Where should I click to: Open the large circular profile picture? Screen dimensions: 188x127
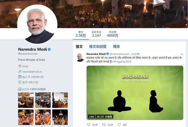click(37, 24)
